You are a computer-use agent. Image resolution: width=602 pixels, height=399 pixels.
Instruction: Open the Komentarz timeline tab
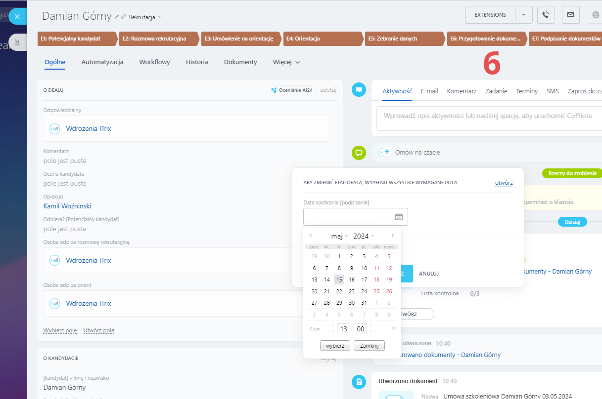[462, 91]
